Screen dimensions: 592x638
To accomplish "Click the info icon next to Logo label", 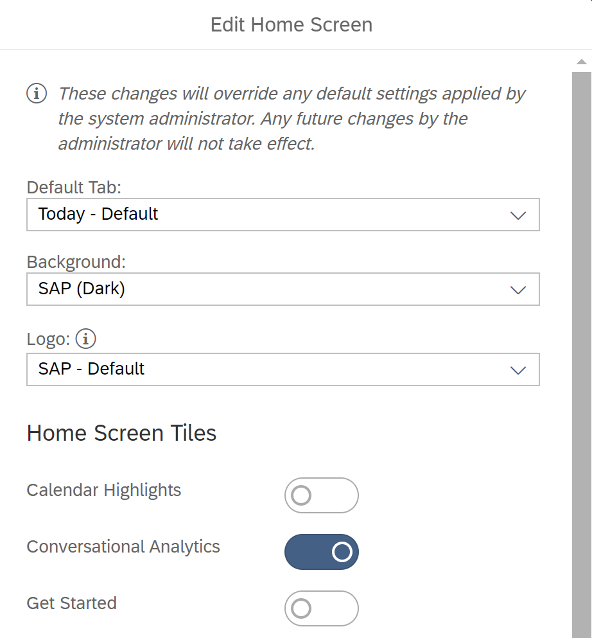I will [x=85, y=338].
